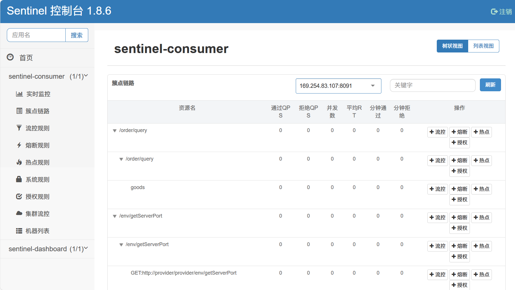515x290 pixels.
Task: Switch to 树状视图 tree view
Action: click(452, 46)
